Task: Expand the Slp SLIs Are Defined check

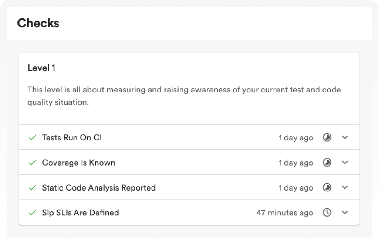Action: pos(345,213)
